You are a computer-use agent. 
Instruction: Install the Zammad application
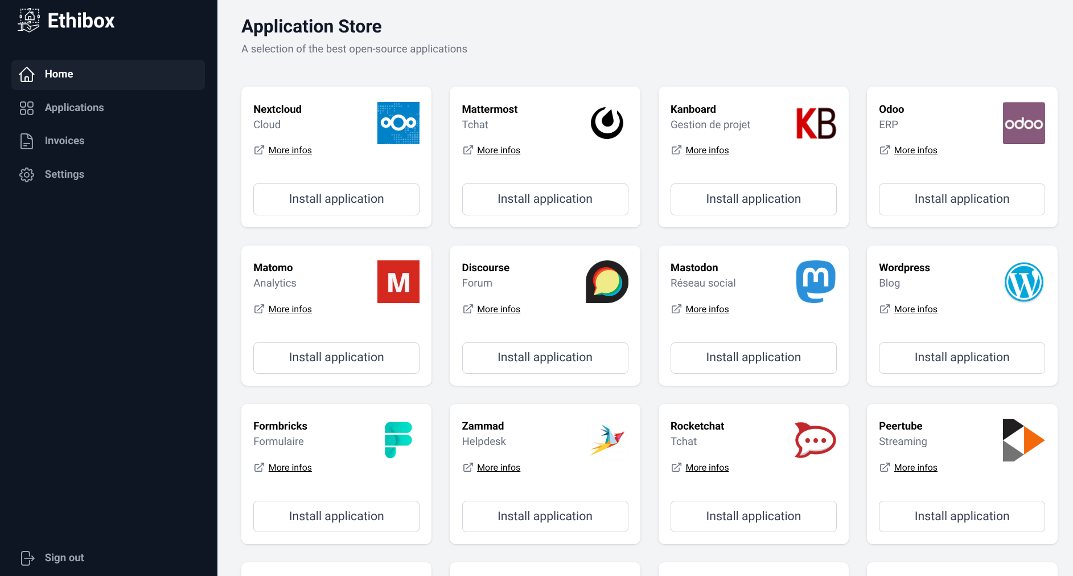click(545, 516)
